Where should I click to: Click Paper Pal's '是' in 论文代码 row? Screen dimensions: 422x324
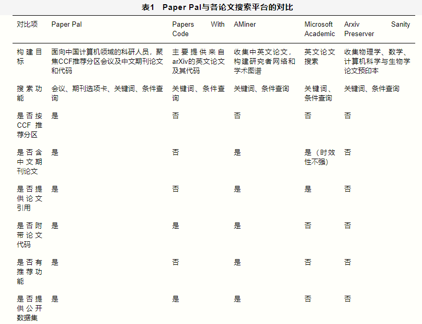(55, 226)
